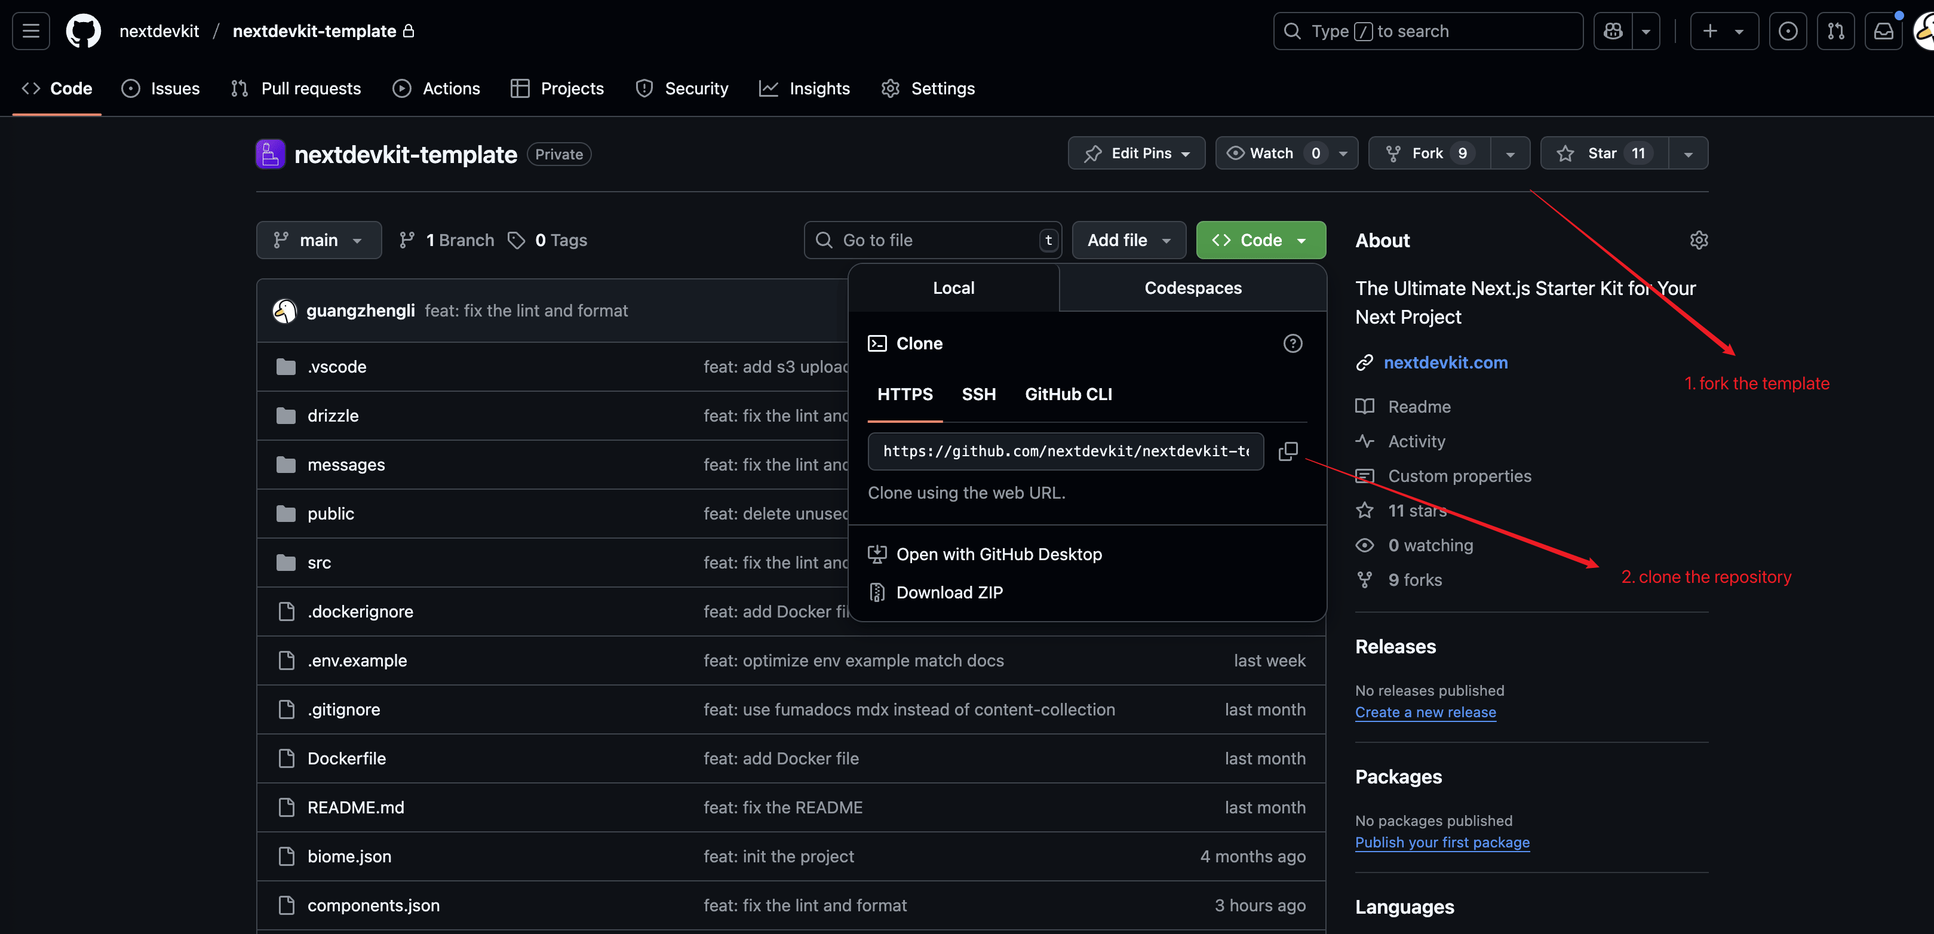The image size is (1934, 934).
Task: Select the SSH clone protocol
Action: [x=978, y=394]
